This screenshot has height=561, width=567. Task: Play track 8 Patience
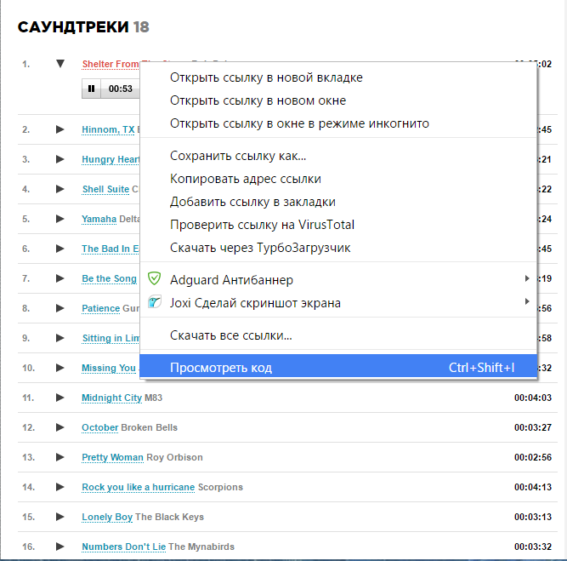(x=60, y=308)
